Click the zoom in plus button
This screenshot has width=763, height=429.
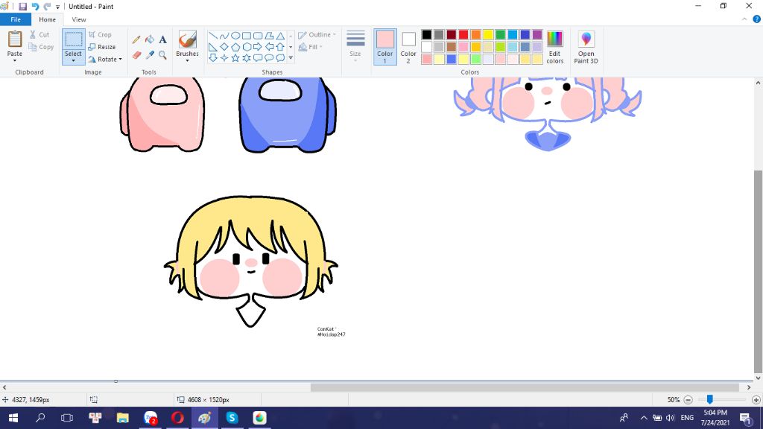click(756, 400)
